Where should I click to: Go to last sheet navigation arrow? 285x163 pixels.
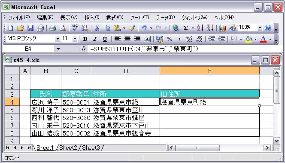[x=29, y=148]
